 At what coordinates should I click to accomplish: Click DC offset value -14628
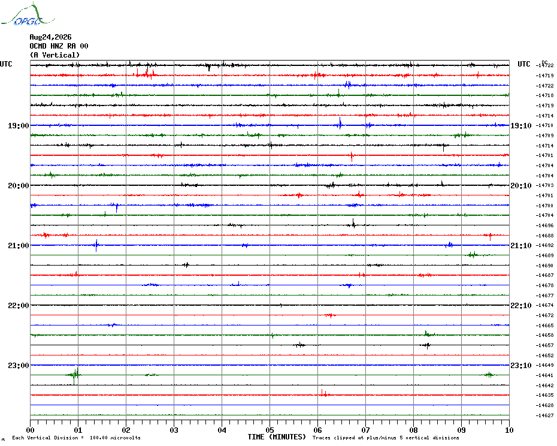(544, 406)
